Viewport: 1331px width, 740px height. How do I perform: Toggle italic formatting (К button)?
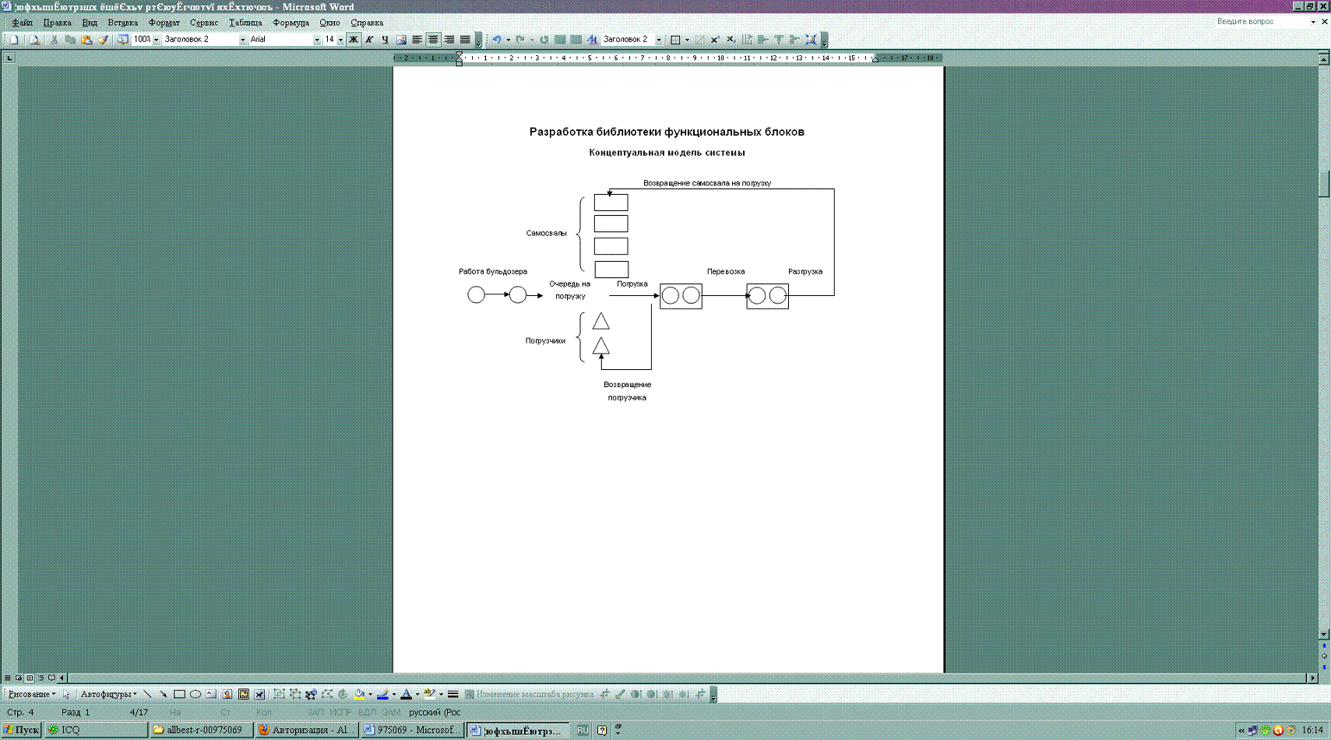[x=369, y=40]
